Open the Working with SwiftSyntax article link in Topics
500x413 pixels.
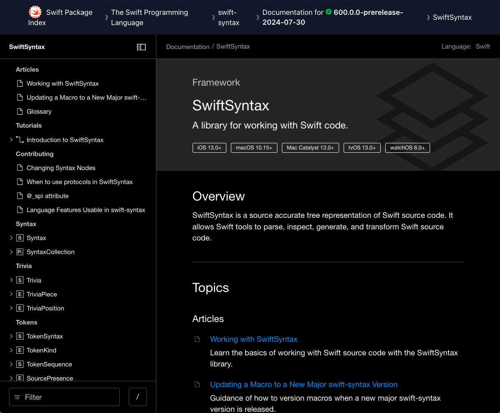[253, 339]
